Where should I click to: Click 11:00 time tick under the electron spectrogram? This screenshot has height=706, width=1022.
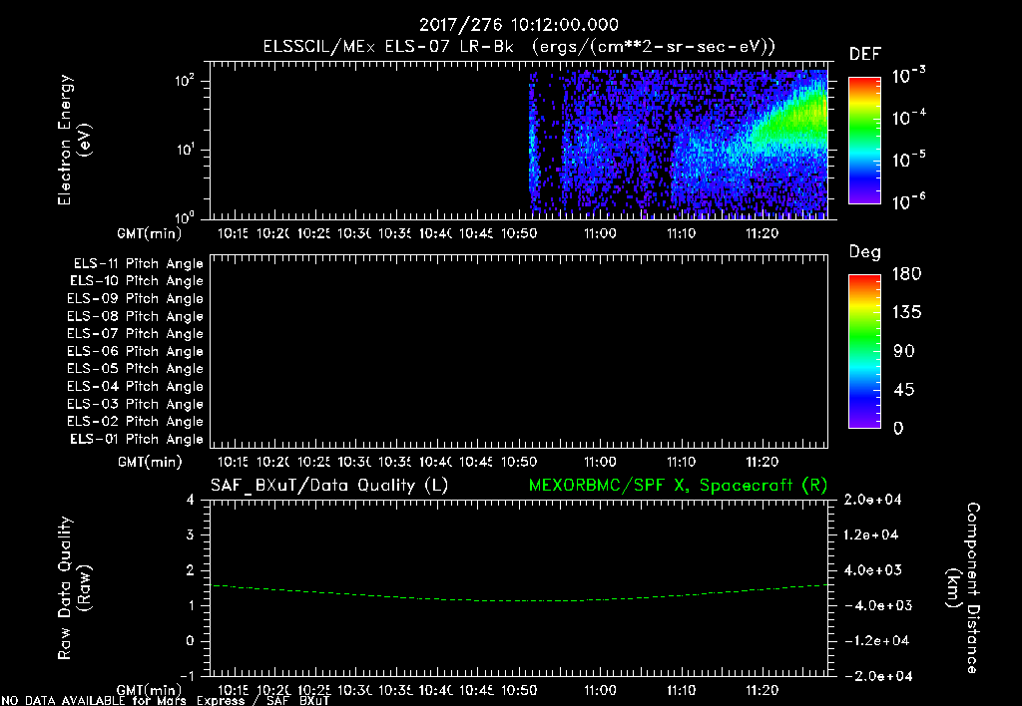[600, 233]
